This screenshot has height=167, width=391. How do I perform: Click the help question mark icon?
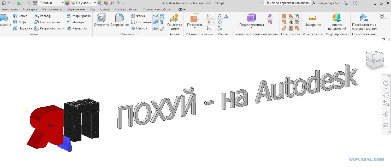pyautogui.click(x=355, y=3)
